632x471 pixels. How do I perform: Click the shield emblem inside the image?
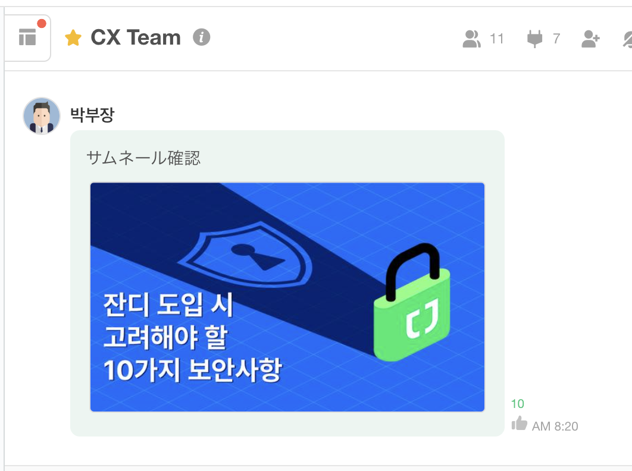pyautogui.click(x=245, y=256)
